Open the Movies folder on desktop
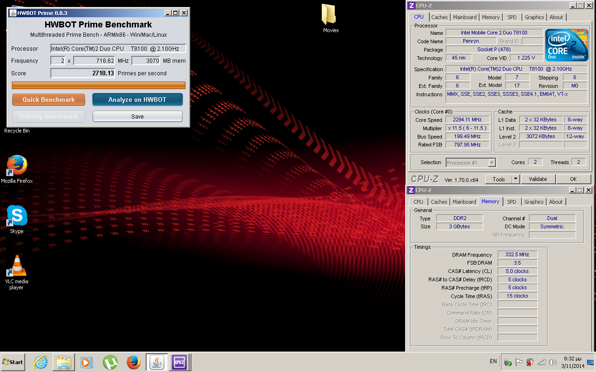This screenshot has width=596, height=372. pyautogui.click(x=331, y=19)
